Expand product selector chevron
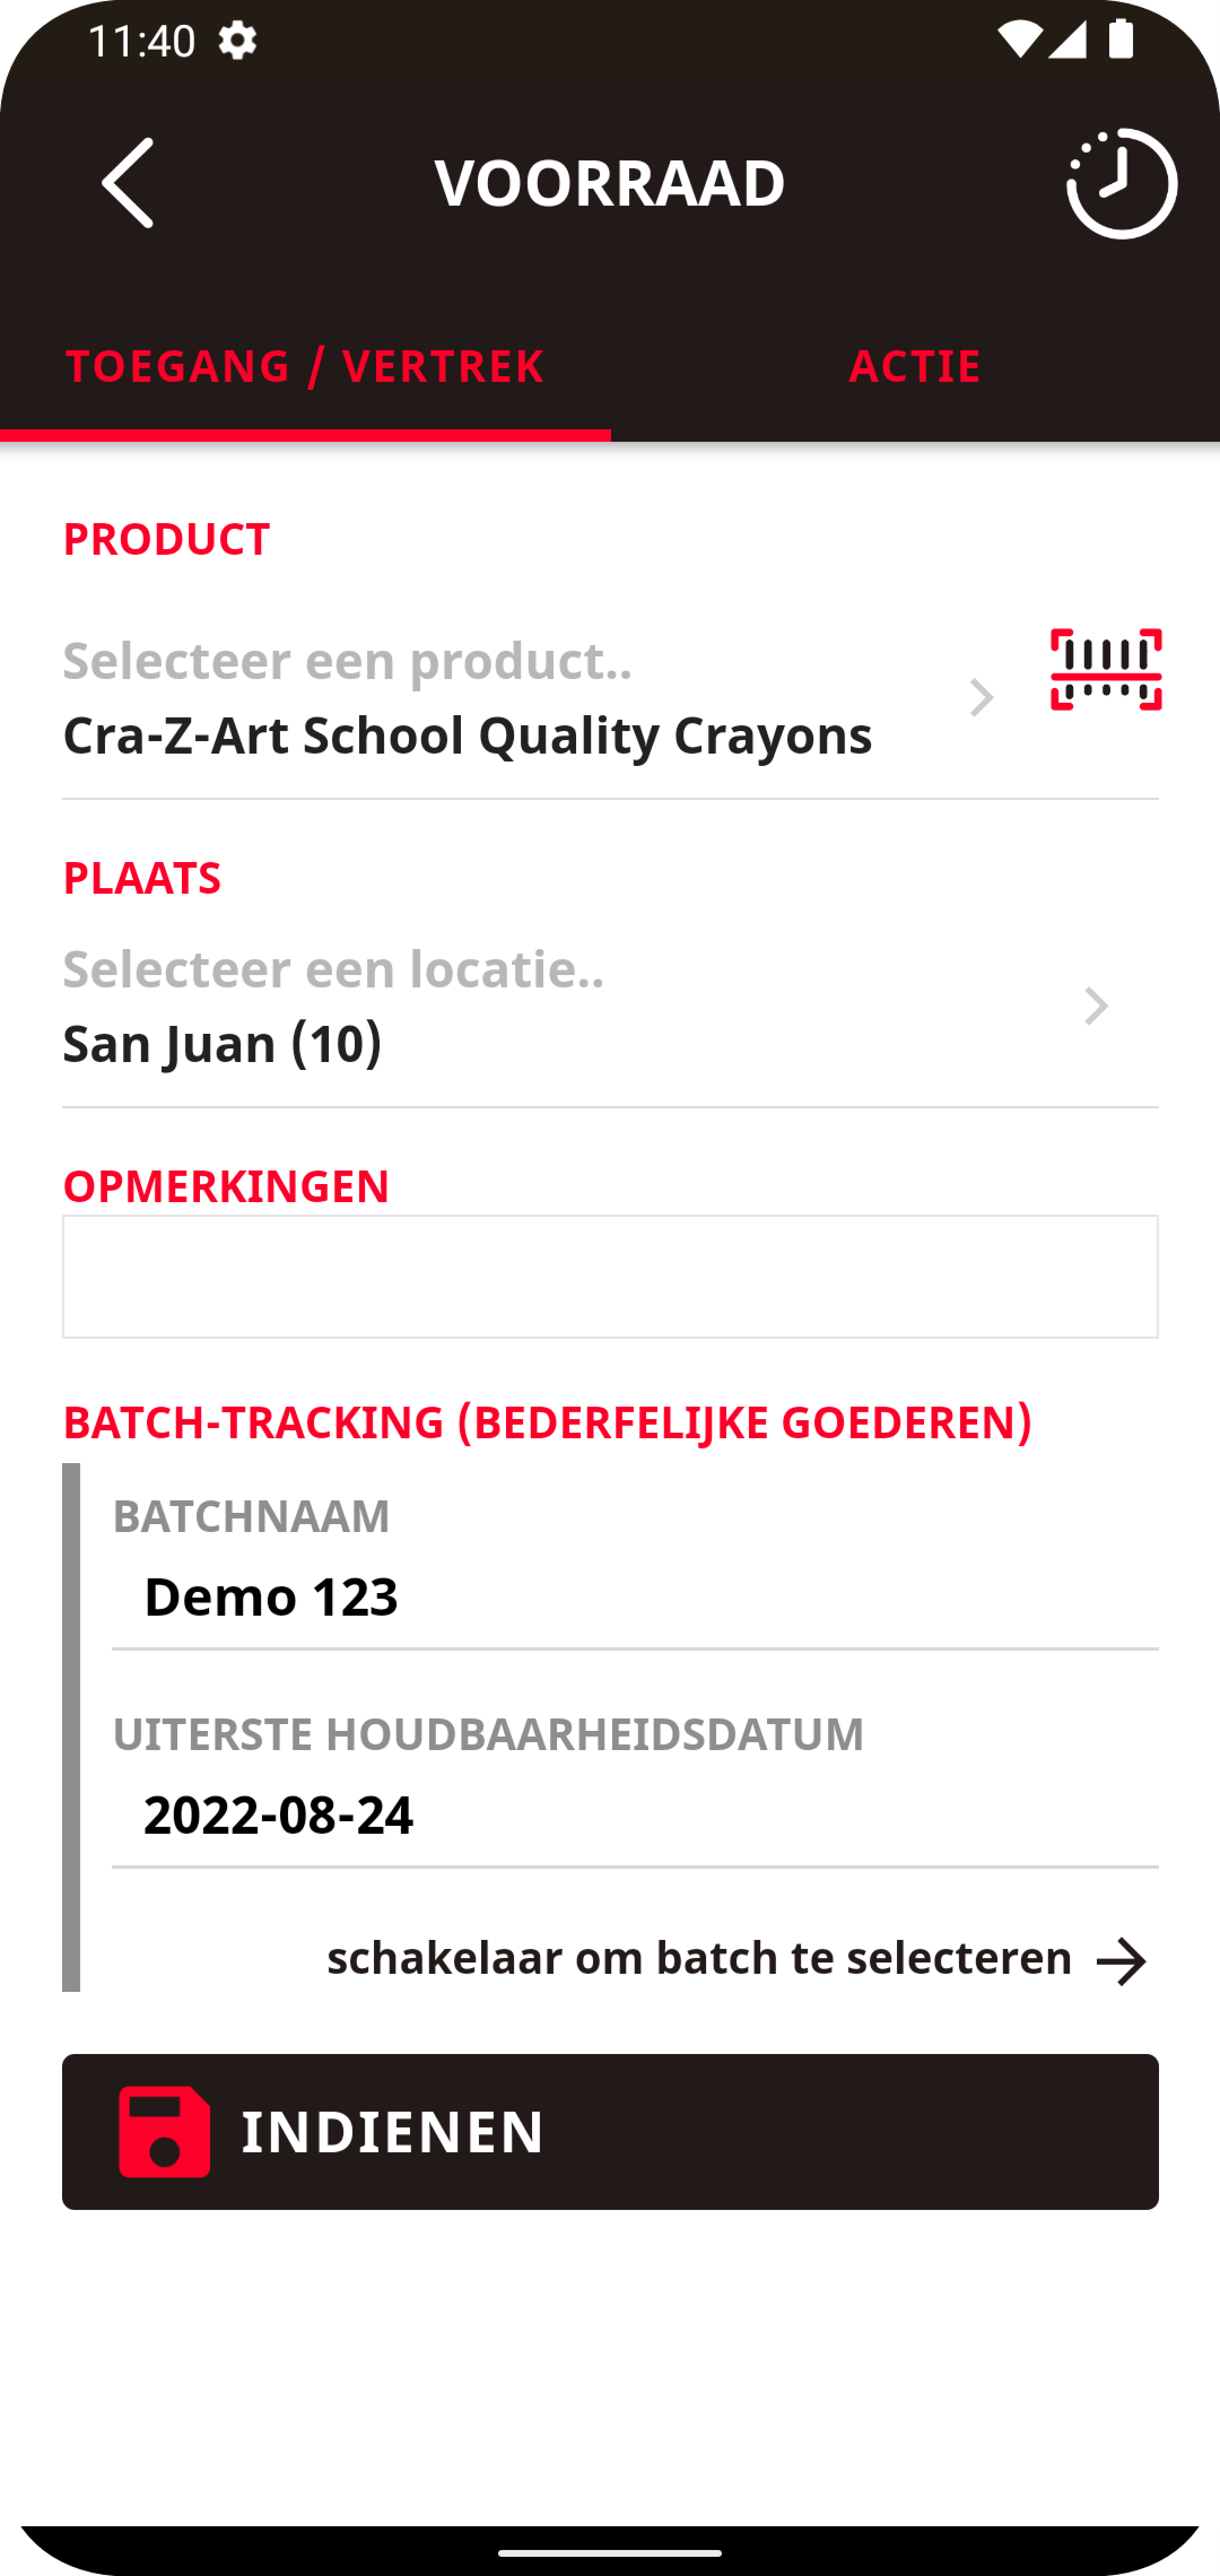1220x2576 pixels. click(x=982, y=698)
